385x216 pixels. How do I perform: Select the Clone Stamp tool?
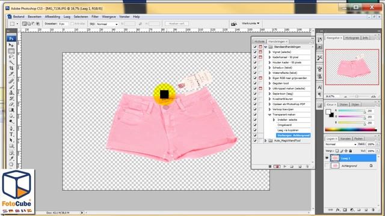[11, 92]
